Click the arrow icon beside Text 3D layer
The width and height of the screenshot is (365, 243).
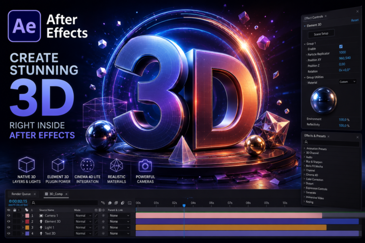click(x=41, y=233)
